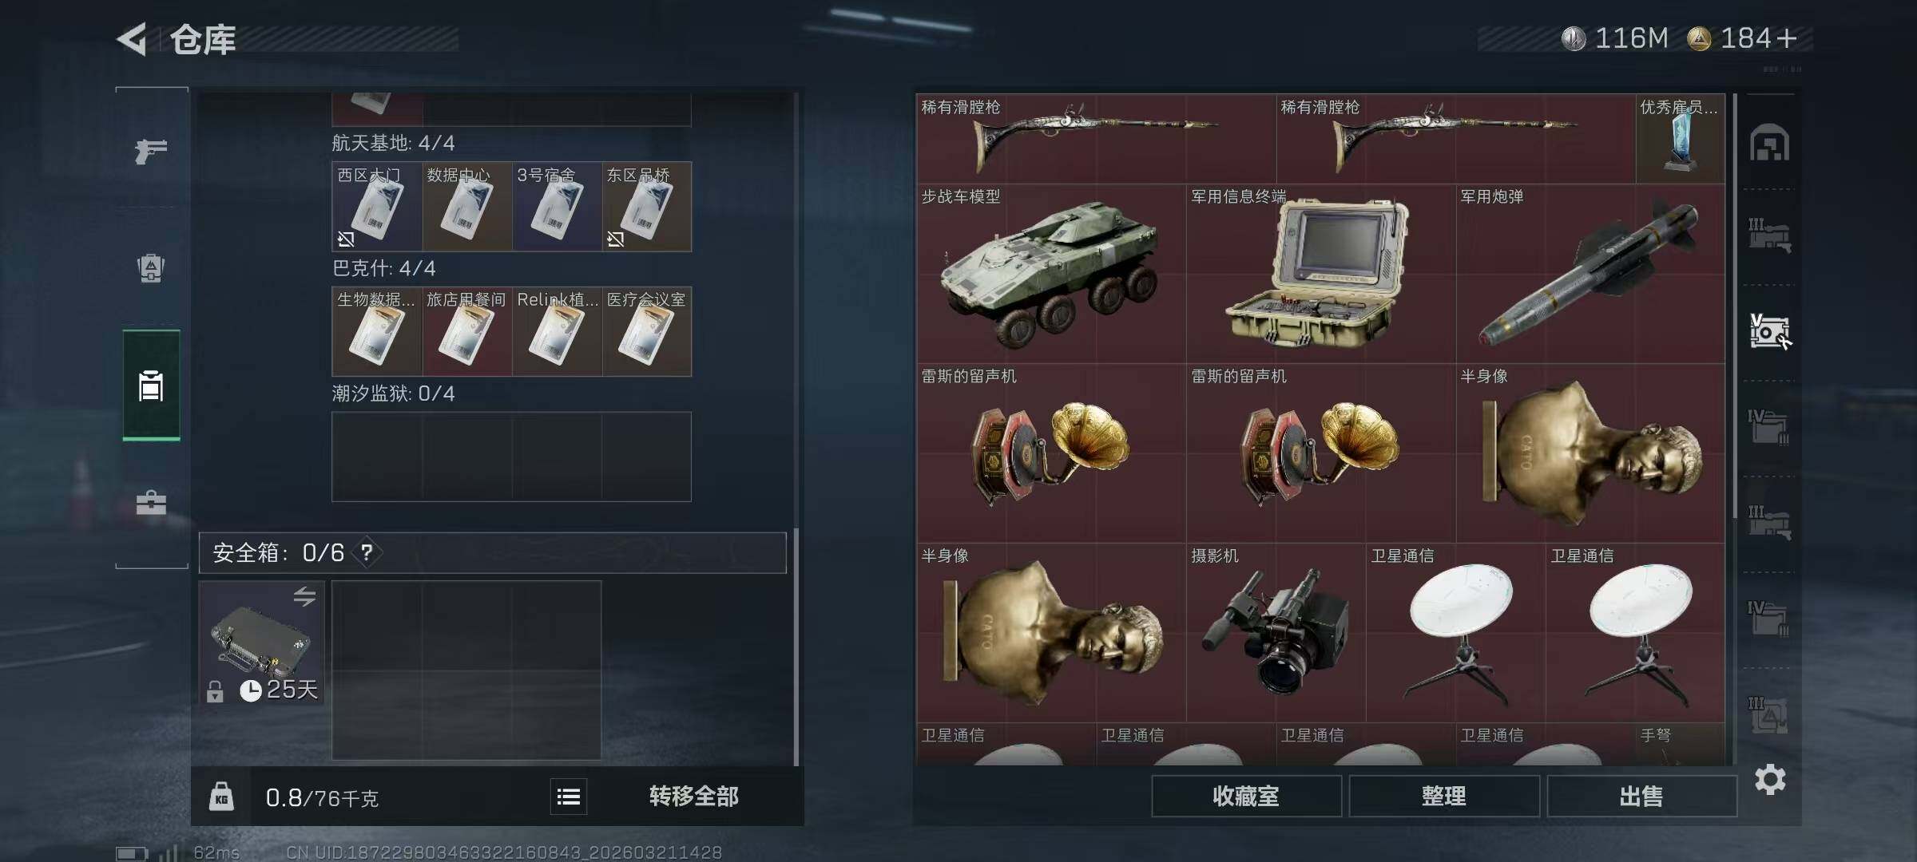Click the list view icon beside 转移全部
Screen dimensions: 1917x862
point(569,797)
